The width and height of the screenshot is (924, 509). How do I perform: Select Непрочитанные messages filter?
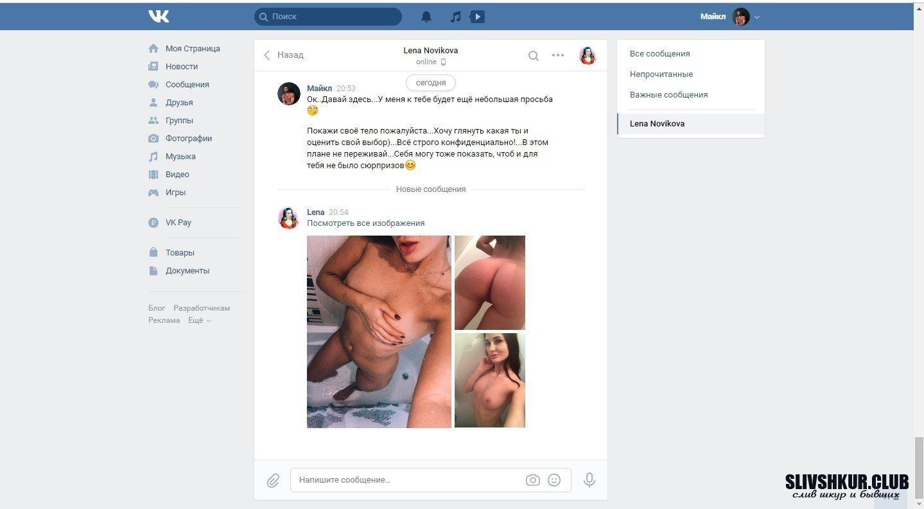661,74
